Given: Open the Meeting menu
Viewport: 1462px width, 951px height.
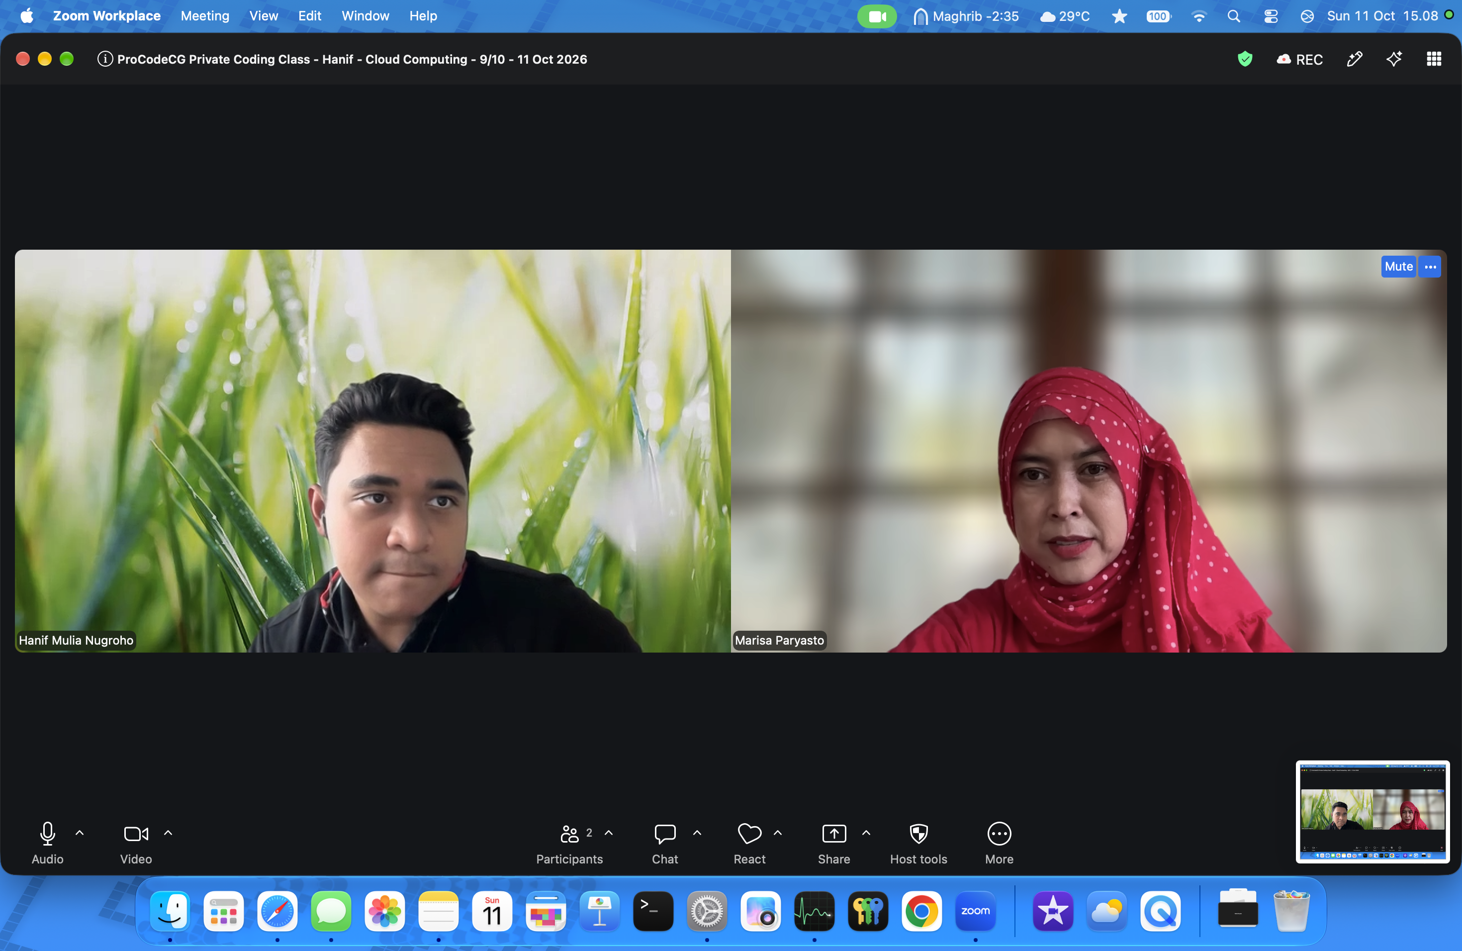Looking at the screenshot, I should 204,16.
